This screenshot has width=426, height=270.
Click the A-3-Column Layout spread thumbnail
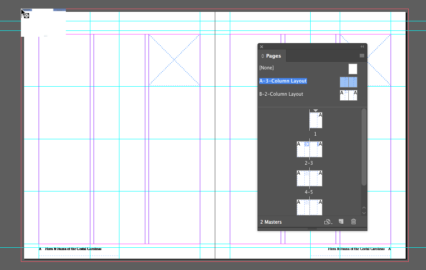pos(348,82)
